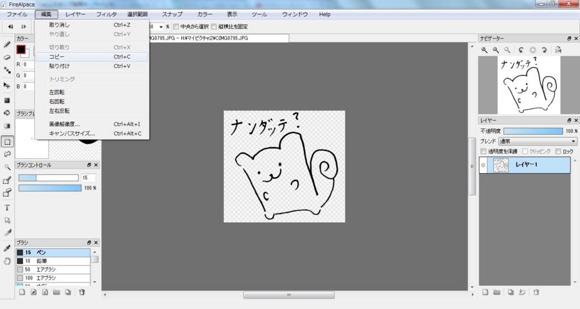This screenshot has height=309, width=580.
Task: Add script brush in Brush panel
Action: pyautogui.click(x=45, y=292)
